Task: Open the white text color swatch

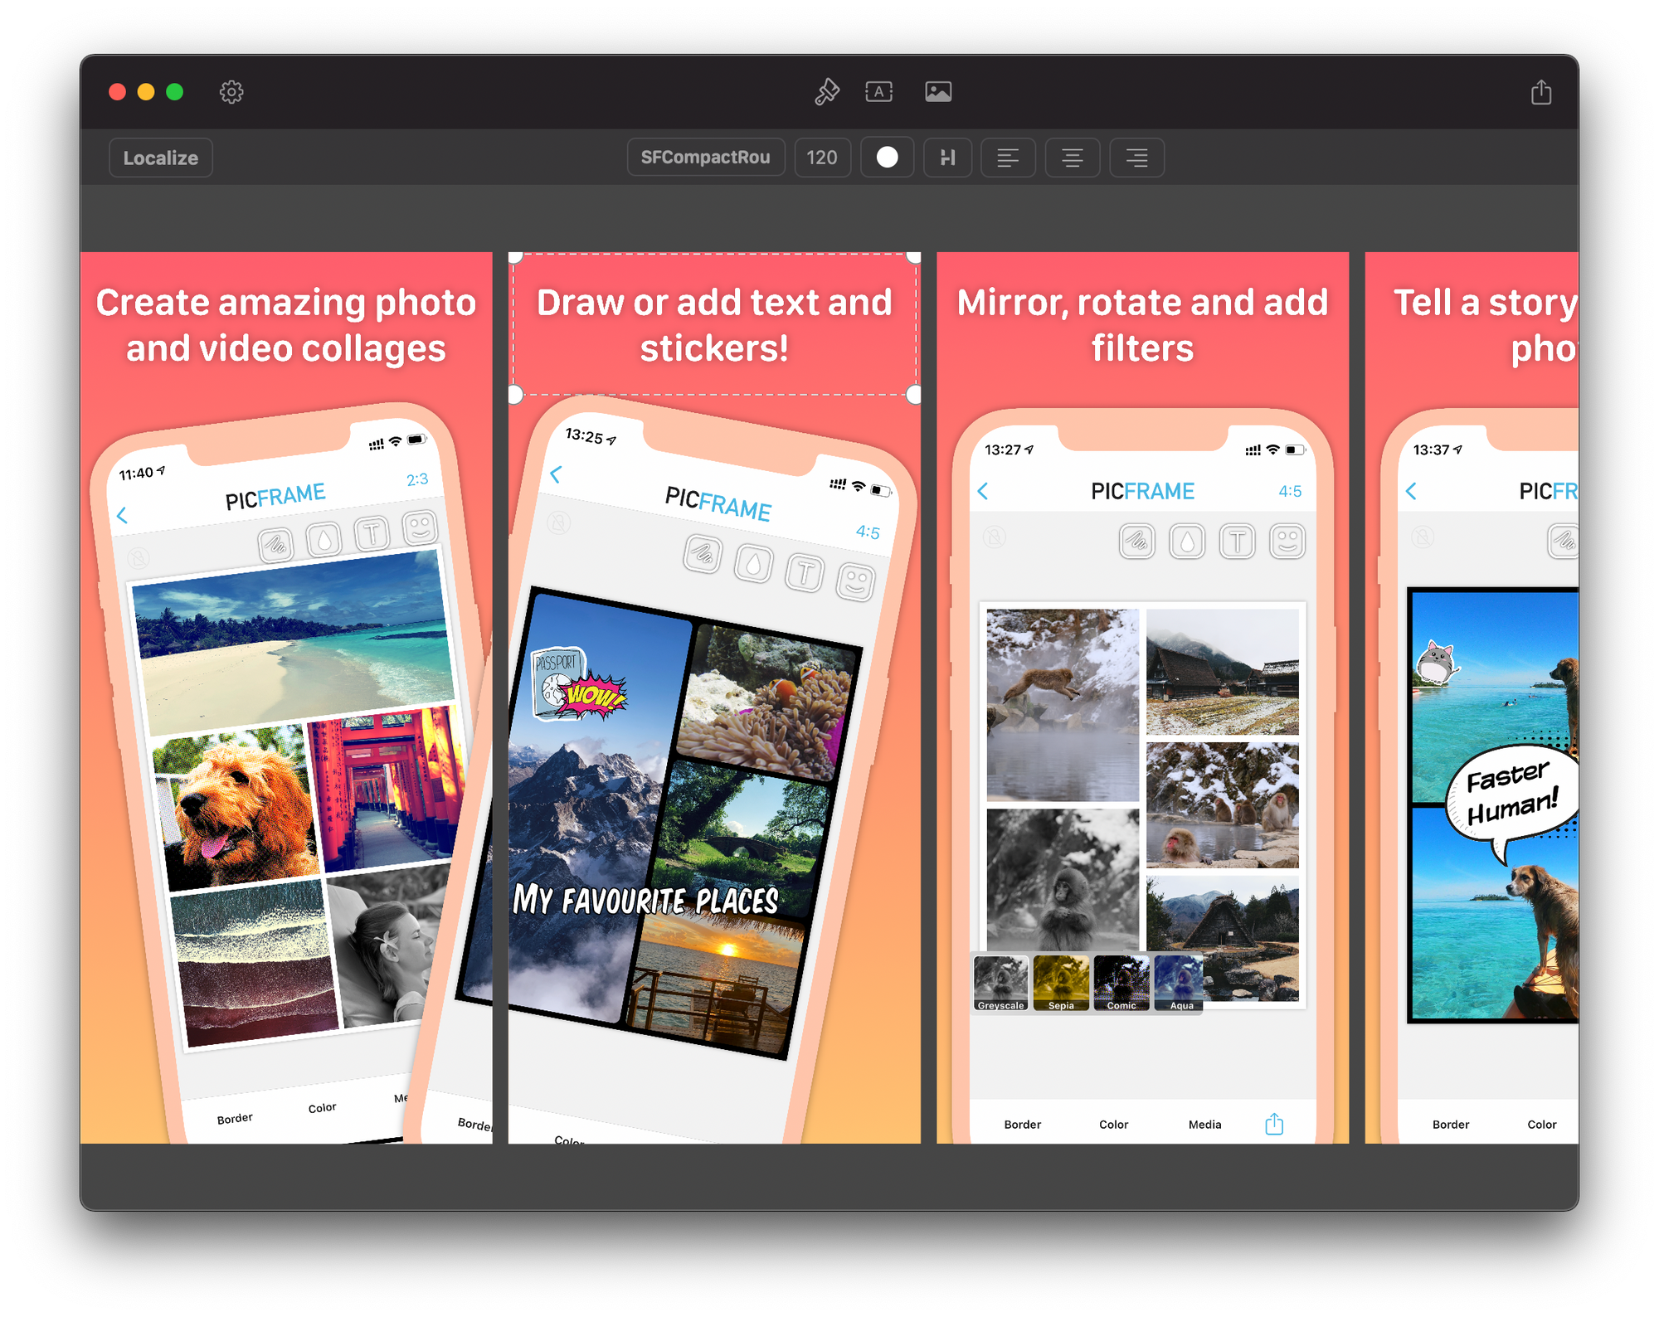Action: (887, 158)
